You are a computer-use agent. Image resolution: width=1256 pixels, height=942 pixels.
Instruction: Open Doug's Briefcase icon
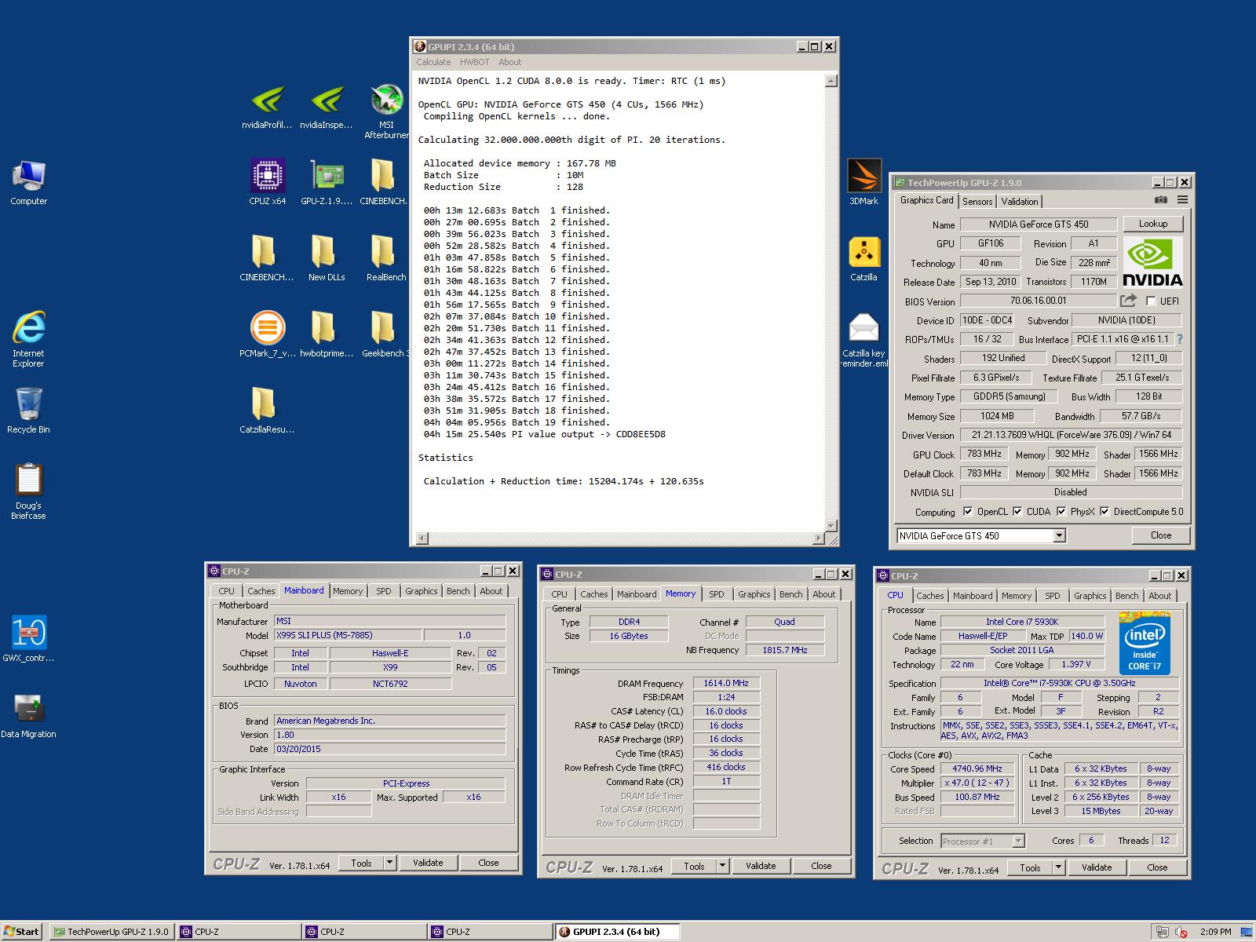coord(28,492)
